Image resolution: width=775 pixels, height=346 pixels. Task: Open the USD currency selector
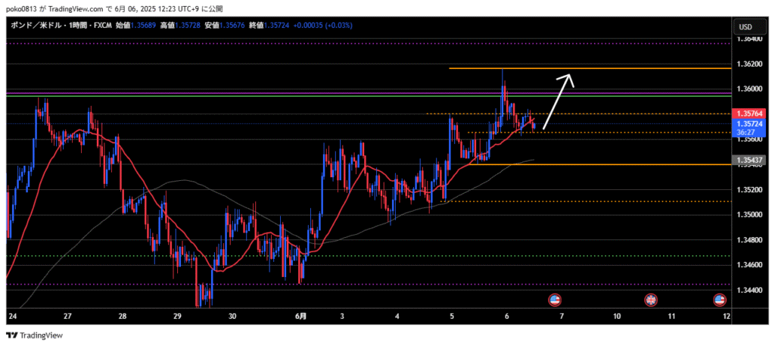[745, 27]
